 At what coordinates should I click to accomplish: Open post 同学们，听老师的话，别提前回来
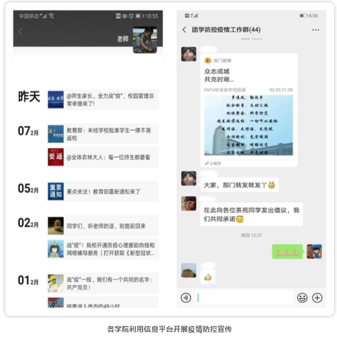[103, 225]
